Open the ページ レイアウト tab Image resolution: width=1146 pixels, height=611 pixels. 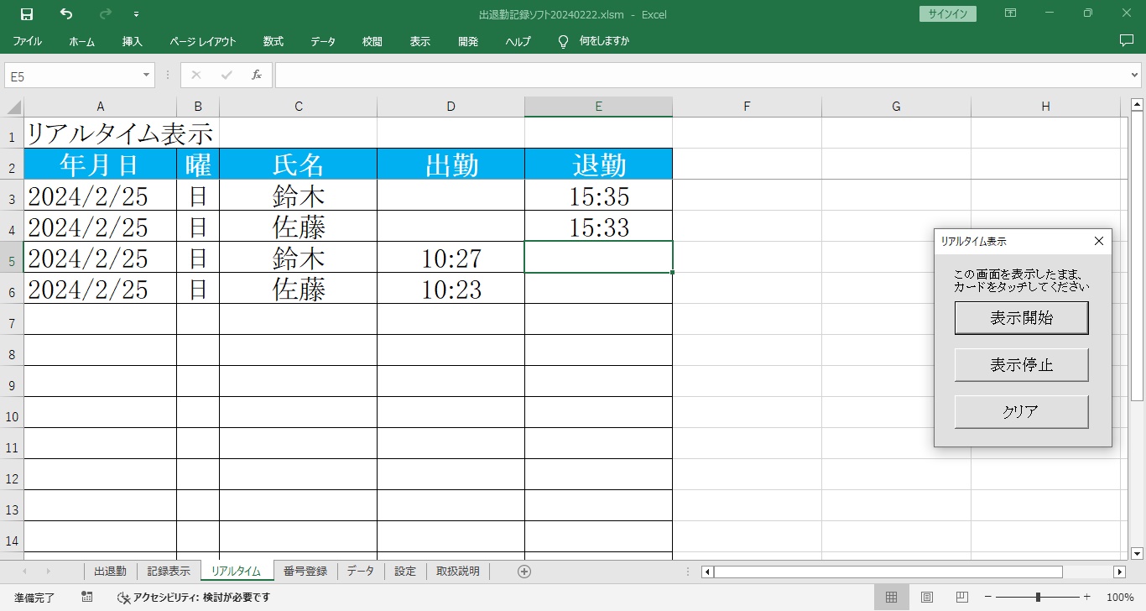point(203,41)
